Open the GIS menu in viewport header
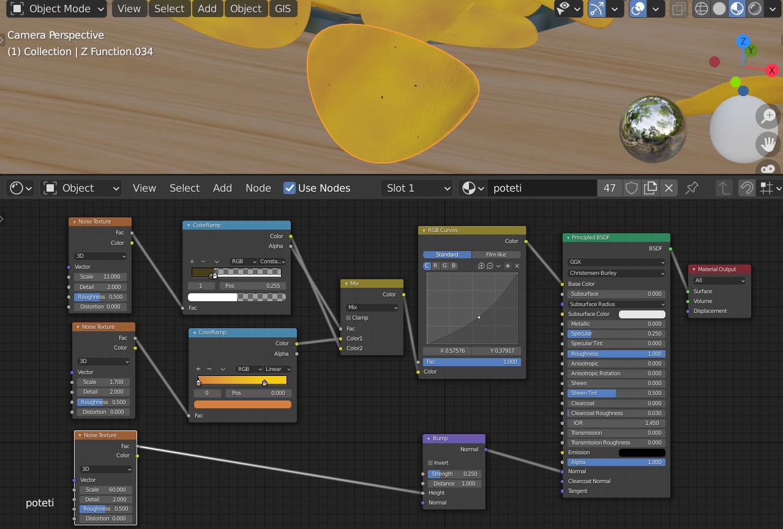The width and height of the screenshot is (783, 529). coord(283,9)
